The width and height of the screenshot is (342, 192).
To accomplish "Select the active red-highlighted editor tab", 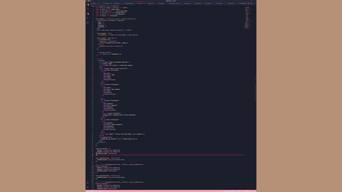I will click(141, 4).
